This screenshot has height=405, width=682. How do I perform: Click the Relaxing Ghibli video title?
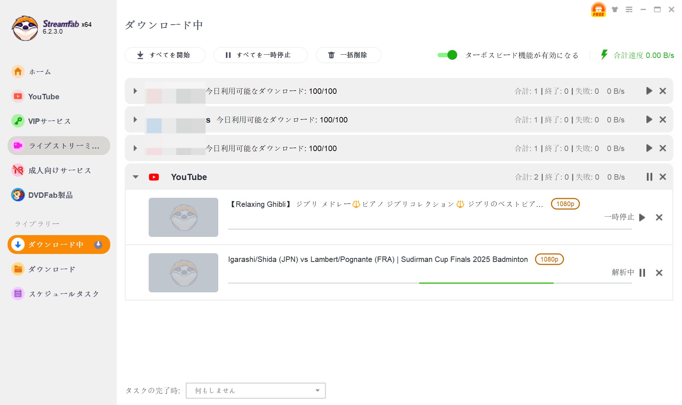pos(385,204)
